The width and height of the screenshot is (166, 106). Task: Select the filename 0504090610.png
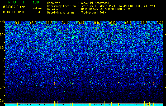tap(13, 7)
